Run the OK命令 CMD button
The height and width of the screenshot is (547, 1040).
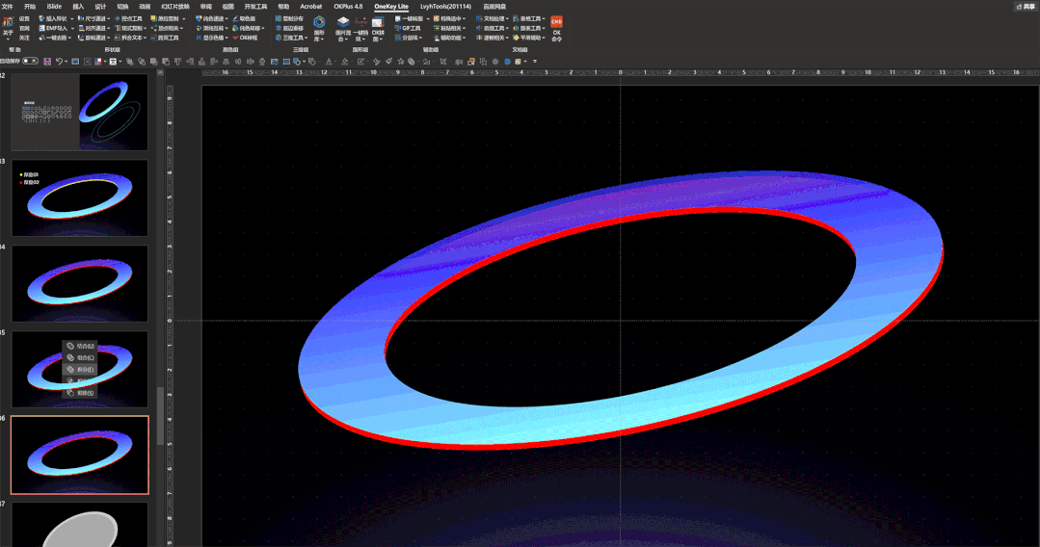coord(556,29)
